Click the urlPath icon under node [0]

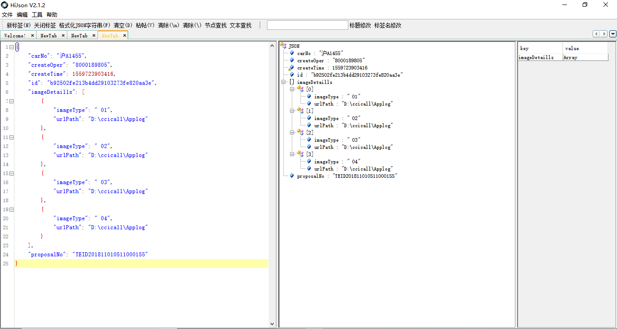point(309,104)
